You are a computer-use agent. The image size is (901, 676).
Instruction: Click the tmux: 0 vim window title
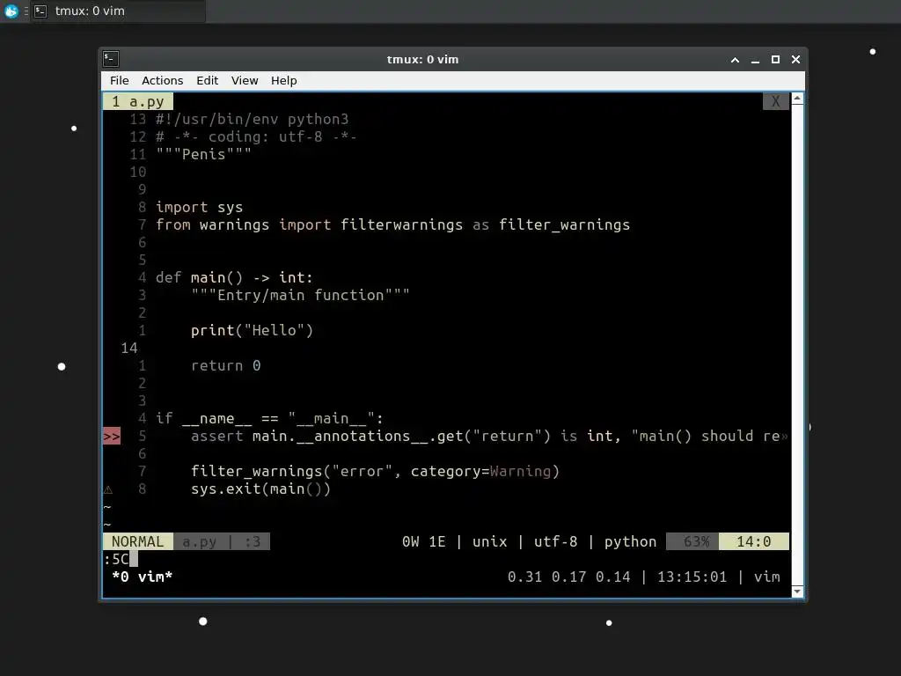422,59
